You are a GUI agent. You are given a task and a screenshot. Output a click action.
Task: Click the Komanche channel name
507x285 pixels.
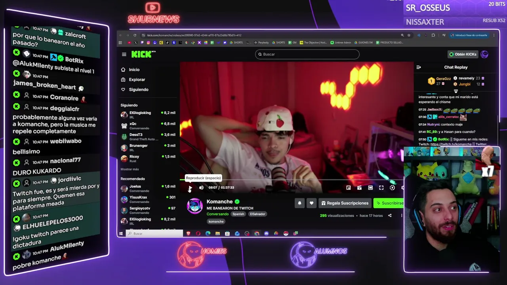coord(219,201)
